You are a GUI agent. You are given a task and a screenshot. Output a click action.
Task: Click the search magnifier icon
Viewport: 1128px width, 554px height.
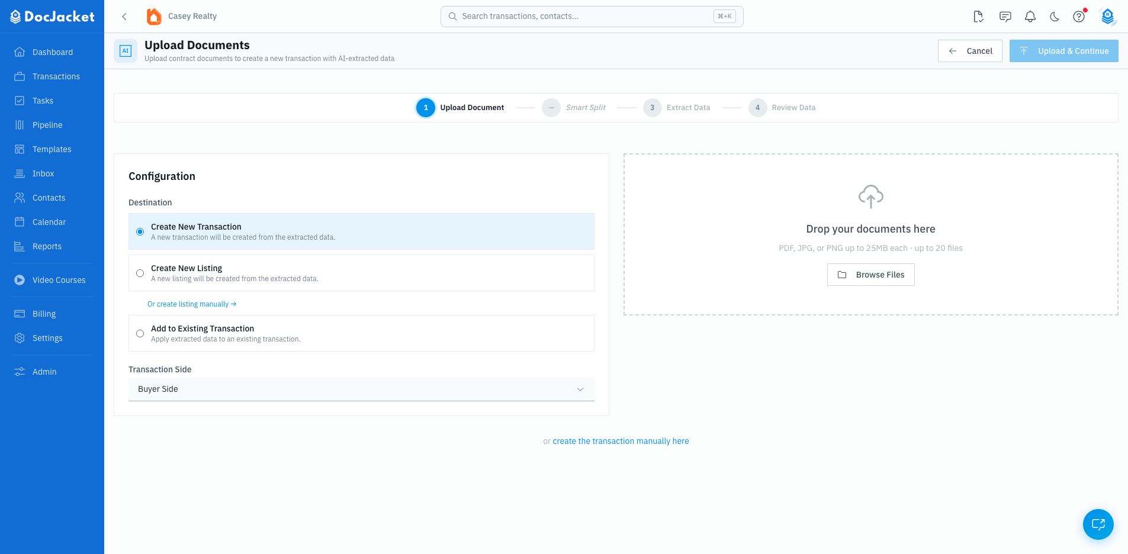coord(452,17)
